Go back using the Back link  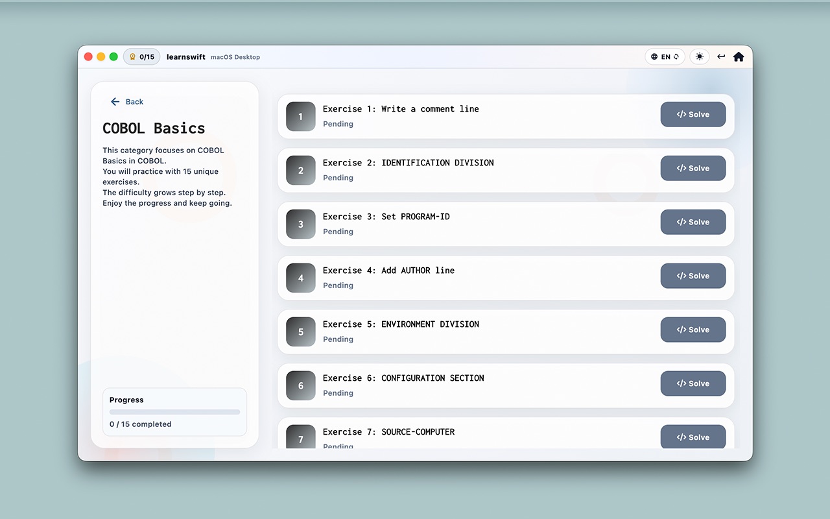127,102
